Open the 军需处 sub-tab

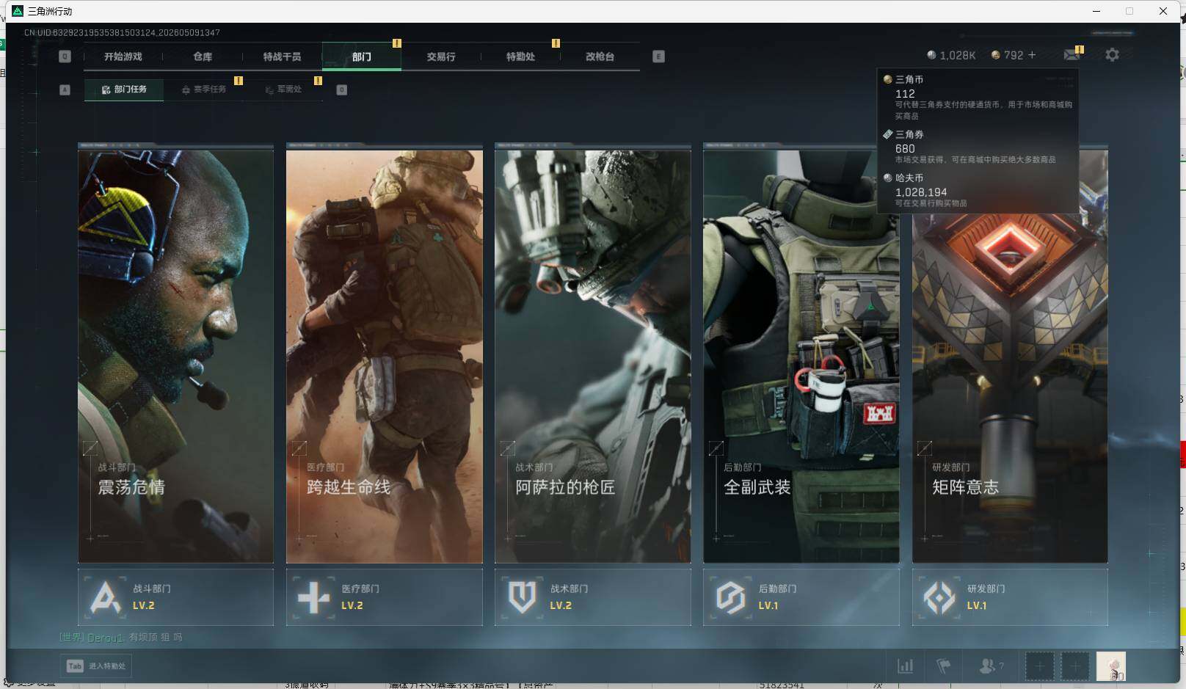point(283,90)
